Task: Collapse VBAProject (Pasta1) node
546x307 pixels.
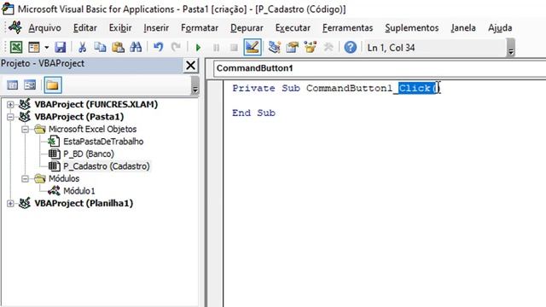Action: (x=10, y=117)
